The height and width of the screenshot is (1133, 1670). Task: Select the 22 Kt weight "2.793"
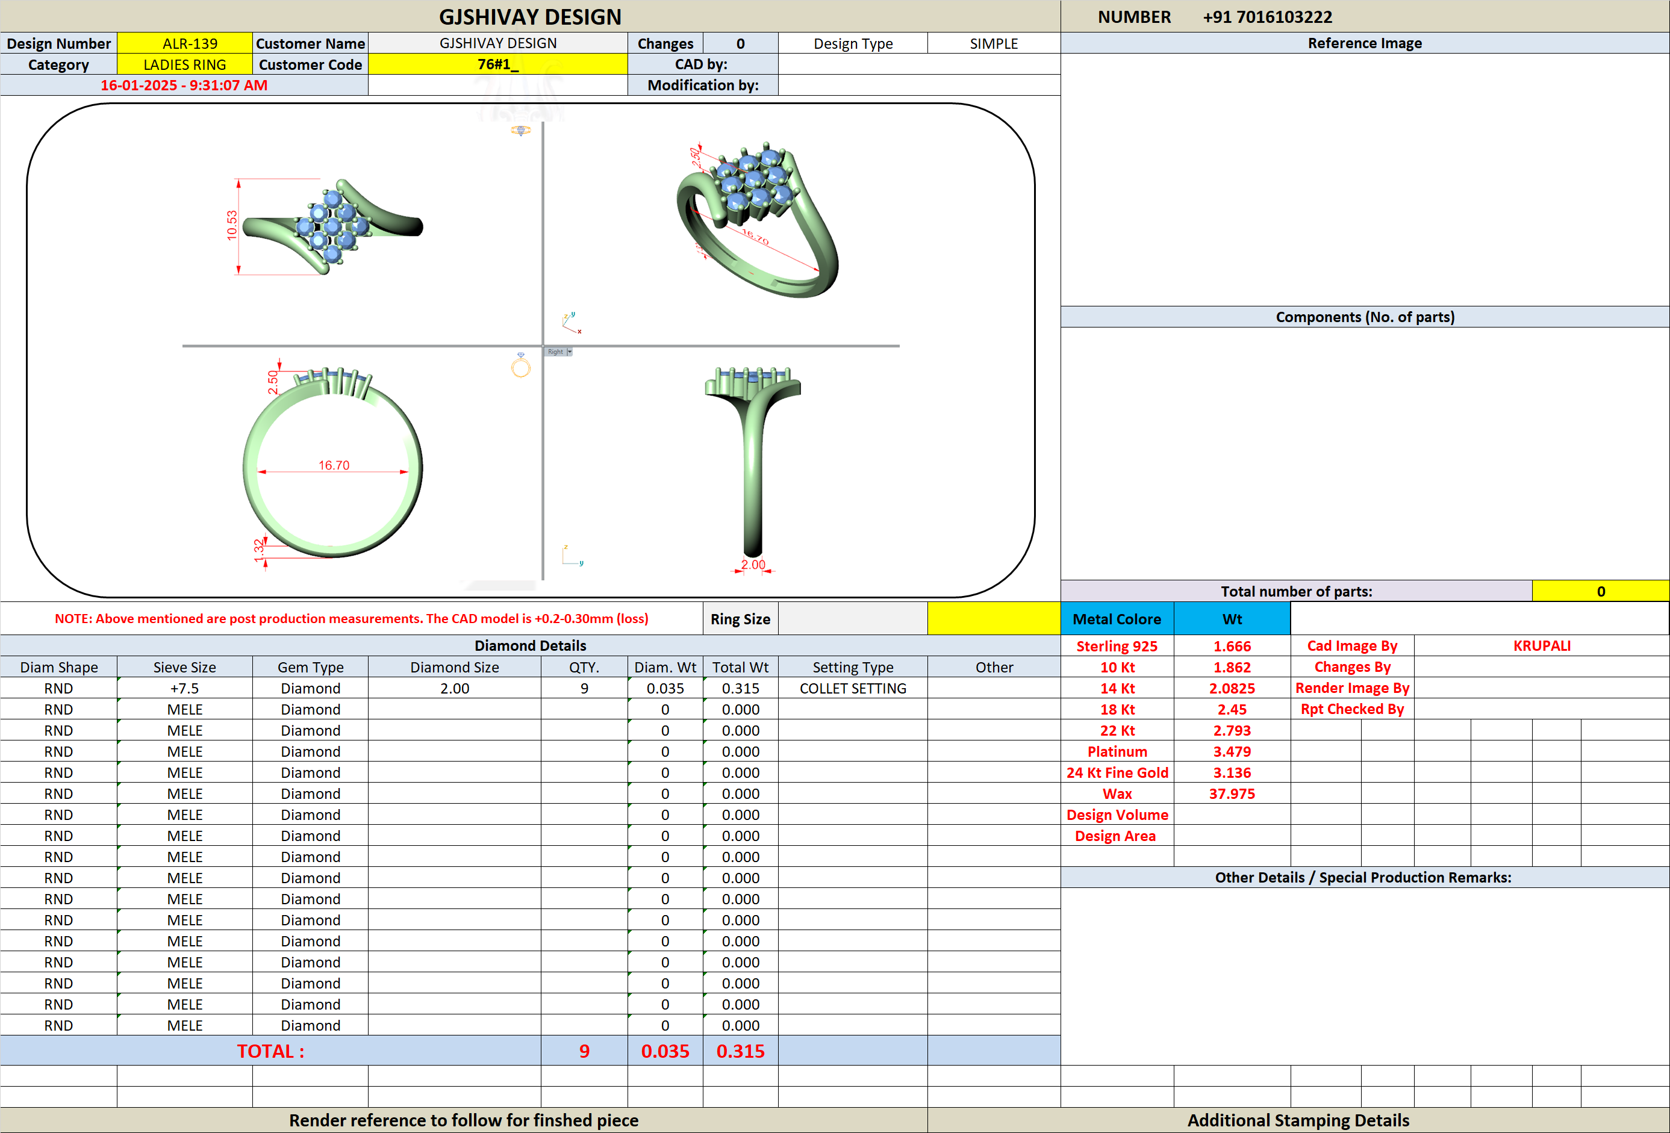click(1232, 731)
